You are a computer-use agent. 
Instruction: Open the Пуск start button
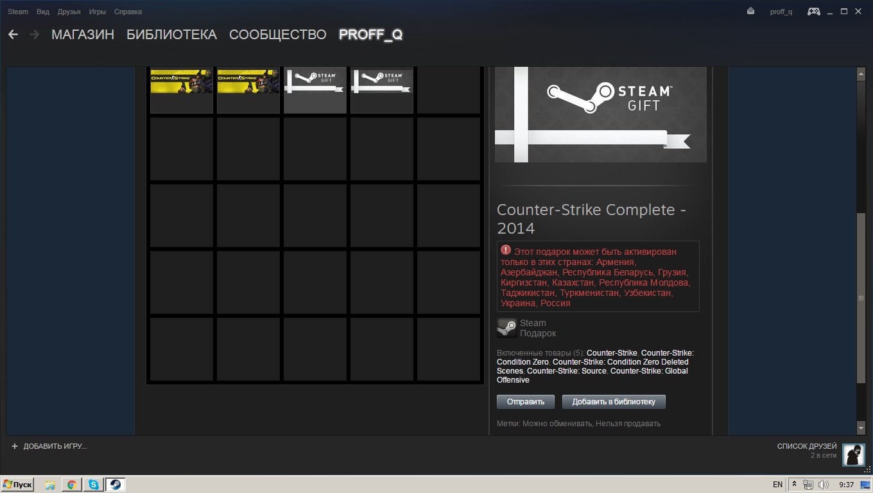coord(17,485)
